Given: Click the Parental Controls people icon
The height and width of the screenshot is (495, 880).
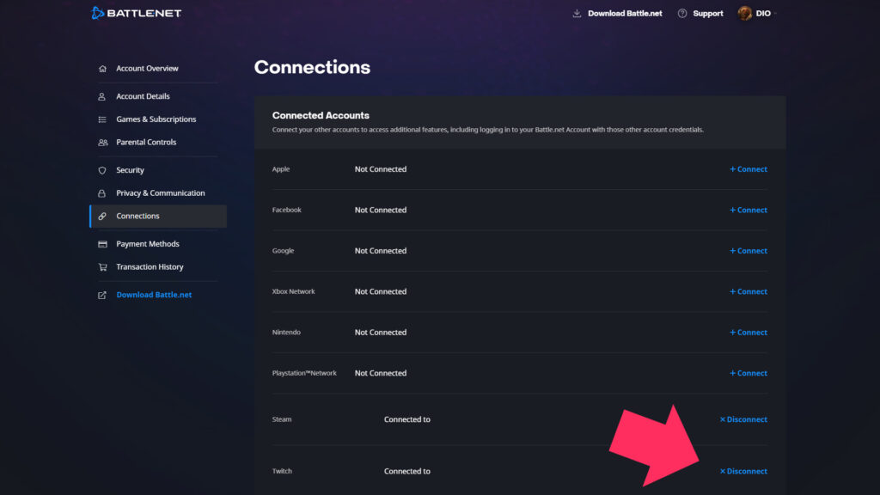Looking at the screenshot, I should click(103, 143).
